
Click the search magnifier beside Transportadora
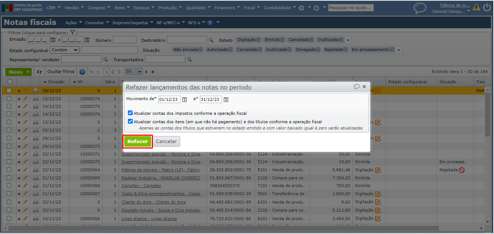(x=189, y=59)
